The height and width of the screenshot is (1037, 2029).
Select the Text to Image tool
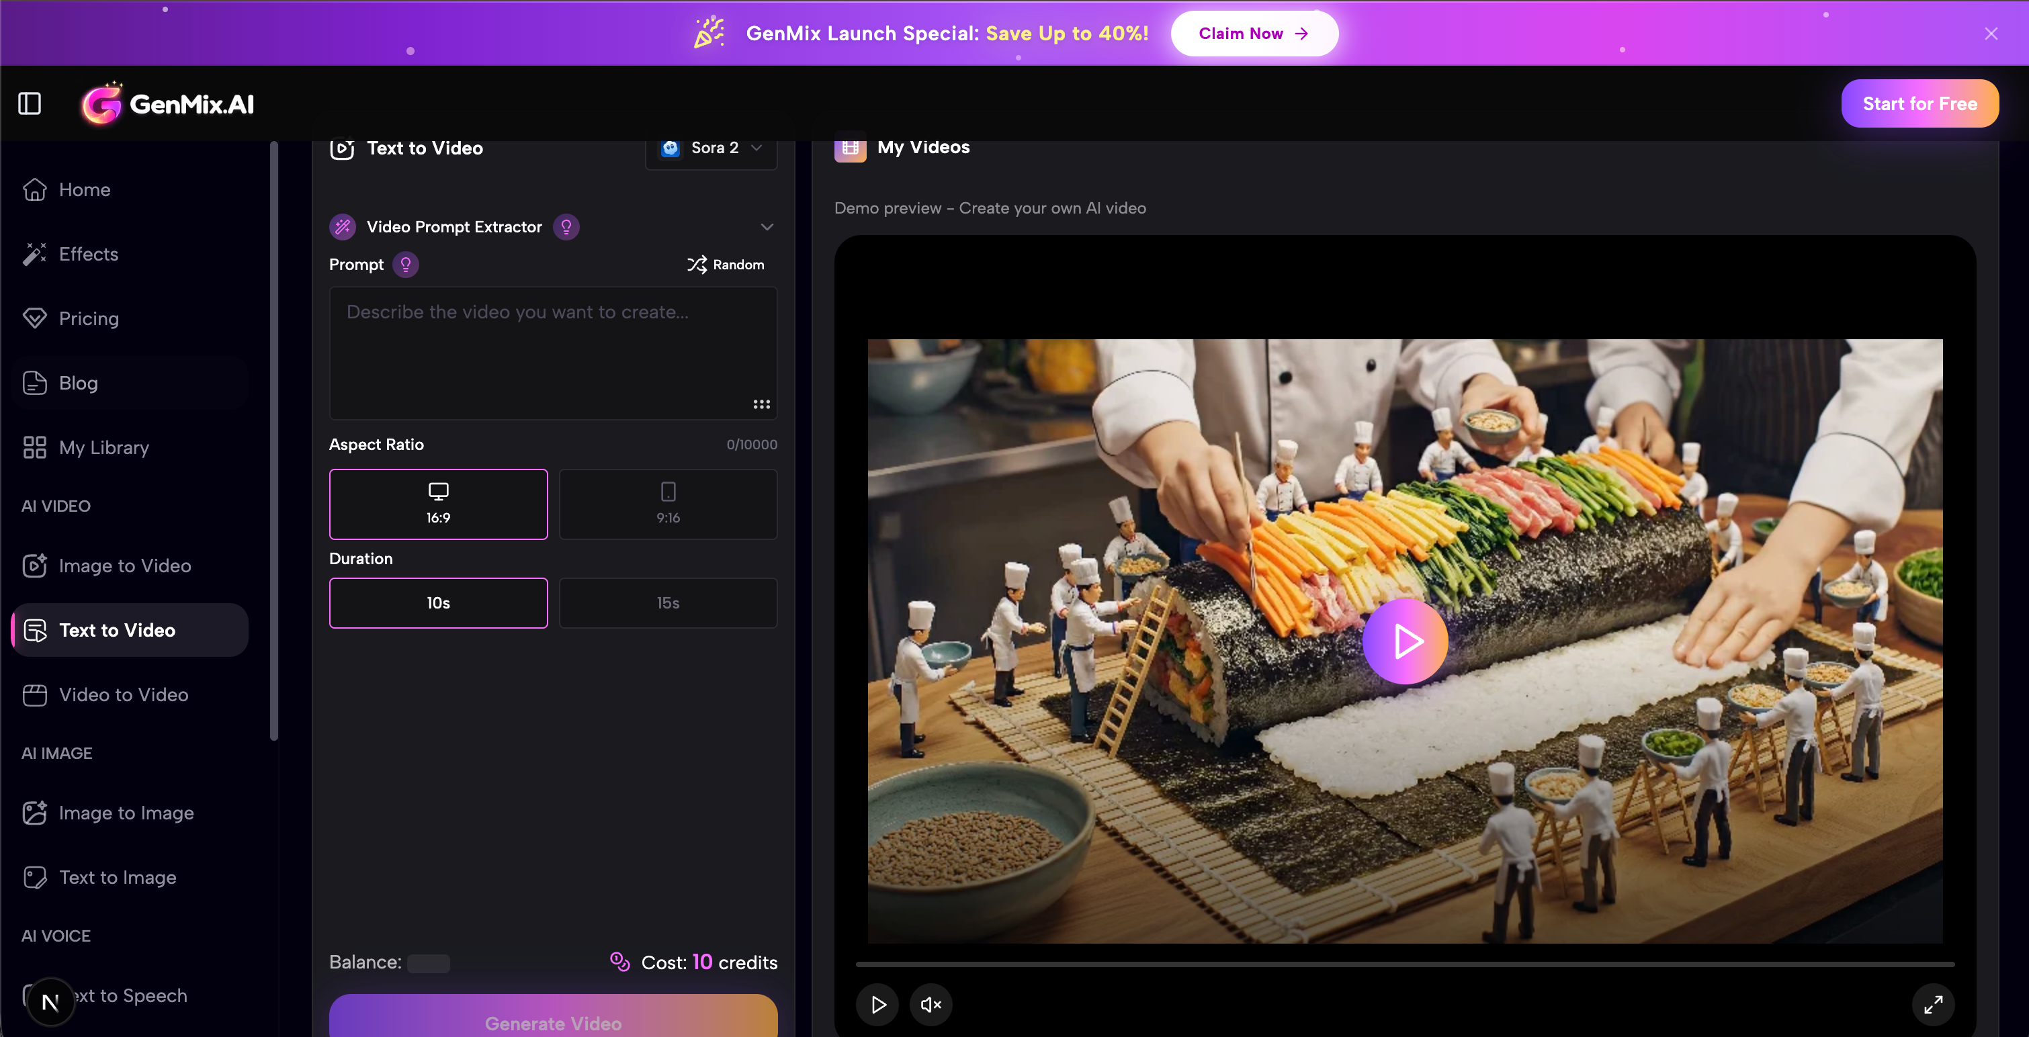coord(118,877)
